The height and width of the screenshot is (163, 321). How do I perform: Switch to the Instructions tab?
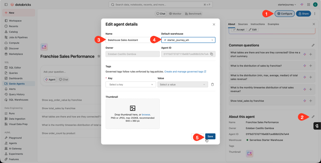click(x=258, y=24)
